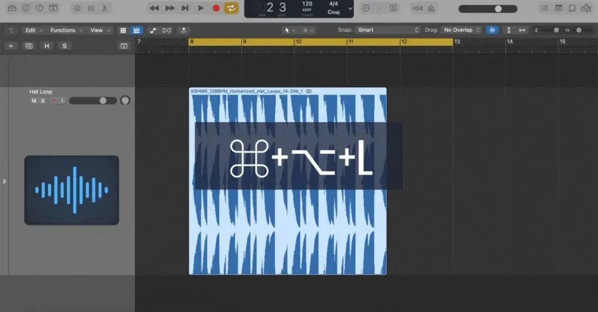Start playback with the Play button
598x312 pixels.
tap(201, 8)
